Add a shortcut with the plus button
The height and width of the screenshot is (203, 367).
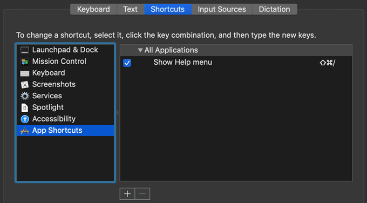[127, 194]
